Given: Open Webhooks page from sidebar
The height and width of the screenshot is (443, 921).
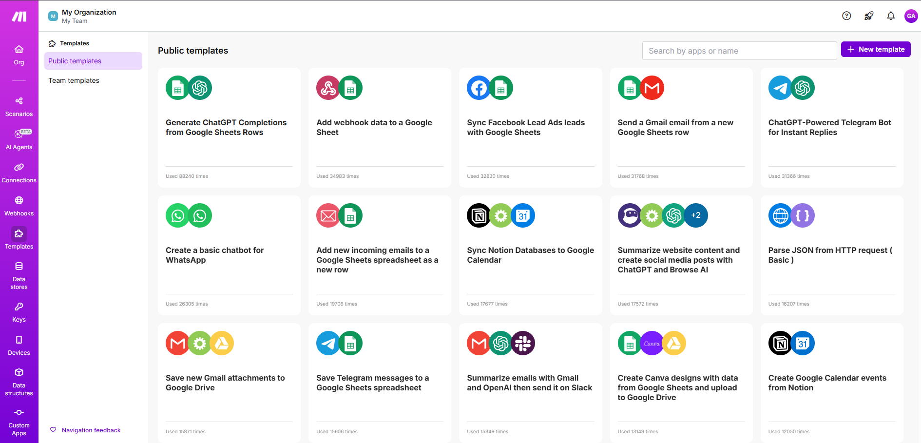Looking at the screenshot, I should 19,206.
